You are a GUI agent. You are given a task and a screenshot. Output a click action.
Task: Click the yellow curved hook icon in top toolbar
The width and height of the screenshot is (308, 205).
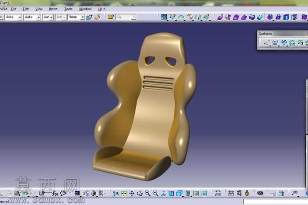(x=189, y=17)
